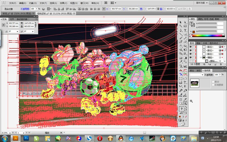Select the Direct Selection (white arrow) tool
The width and height of the screenshot is (227, 142).
(x=185, y=22)
